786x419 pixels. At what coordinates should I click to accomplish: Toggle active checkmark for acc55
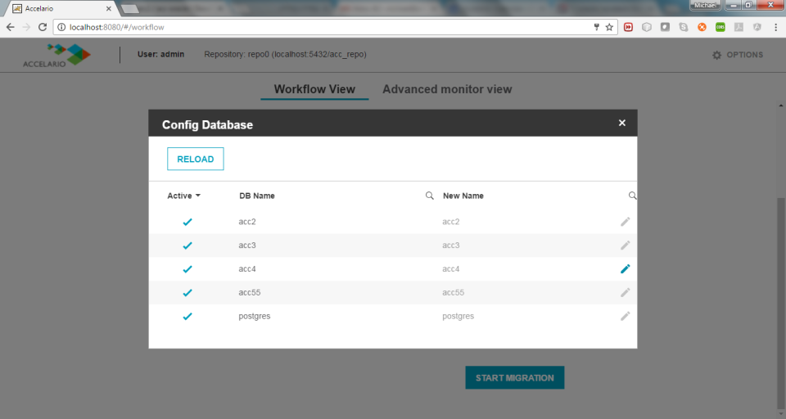click(x=187, y=293)
